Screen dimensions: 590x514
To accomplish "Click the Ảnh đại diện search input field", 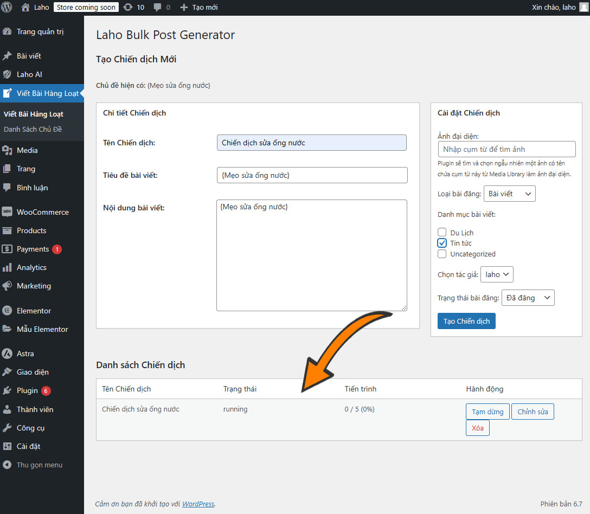I will pos(506,149).
